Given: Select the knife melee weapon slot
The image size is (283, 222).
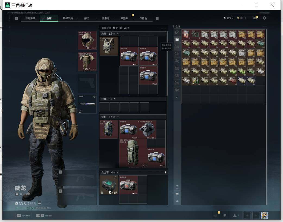Looking at the screenshot, I should [x=87, y=104].
